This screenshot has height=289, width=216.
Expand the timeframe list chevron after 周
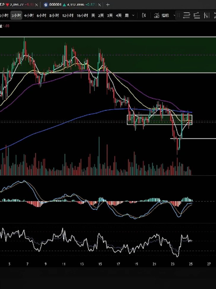[x=134, y=16]
